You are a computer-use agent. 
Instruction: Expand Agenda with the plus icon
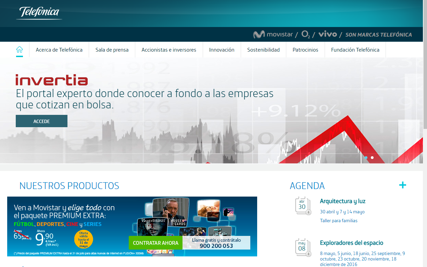(403, 185)
